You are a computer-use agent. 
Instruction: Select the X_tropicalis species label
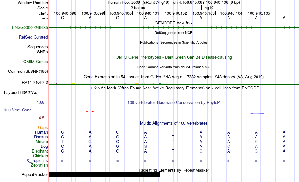coord(37,161)
